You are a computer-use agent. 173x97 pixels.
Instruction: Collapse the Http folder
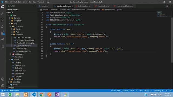(x=22, y=23)
